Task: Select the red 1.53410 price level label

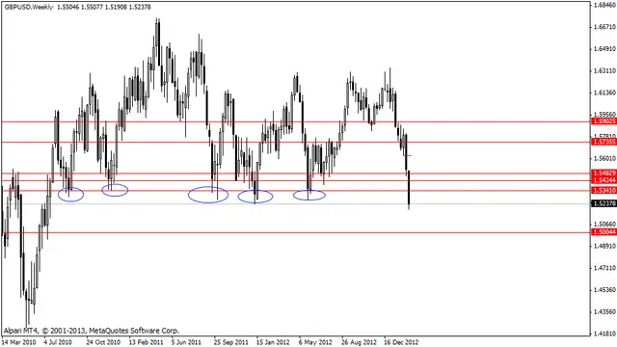Action: 604,191
